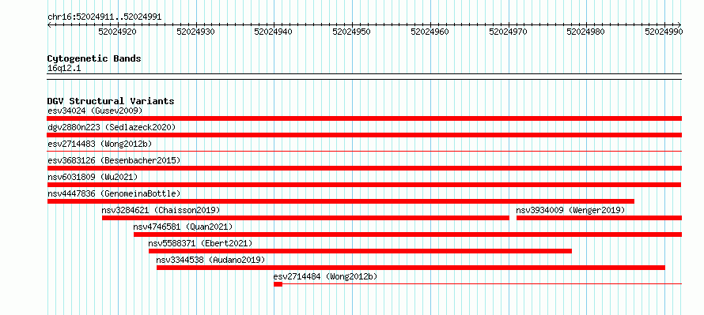Click the DGV Structural Variants track heading
The height and width of the screenshot is (315, 704).
[x=111, y=101]
